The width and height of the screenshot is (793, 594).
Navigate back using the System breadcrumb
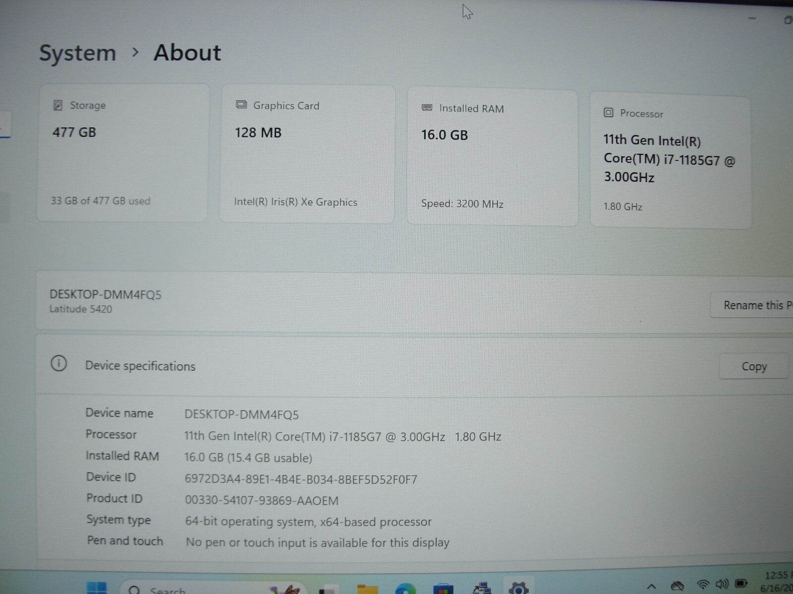click(x=77, y=52)
